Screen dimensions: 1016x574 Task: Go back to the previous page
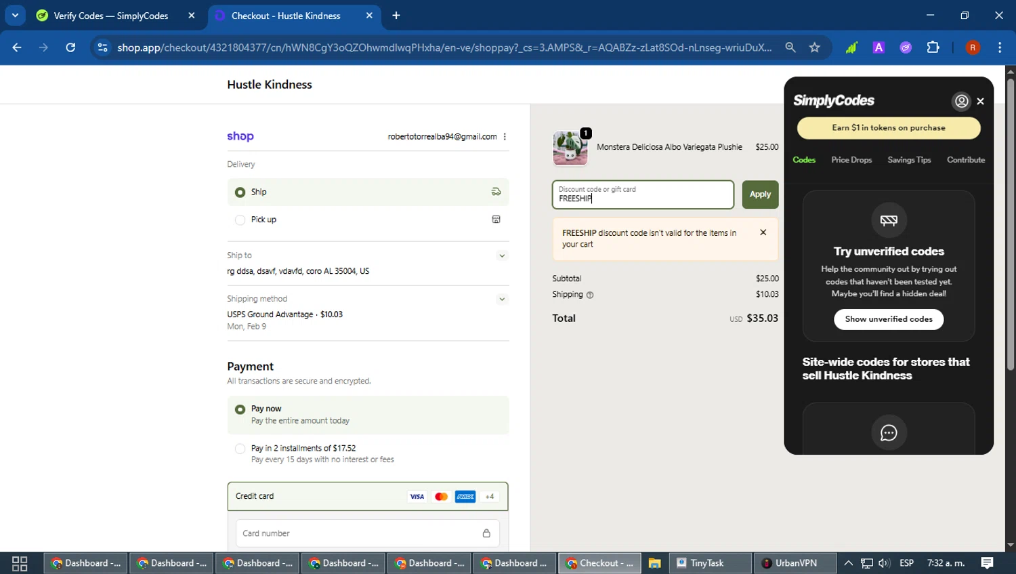click(x=17, y=47)
